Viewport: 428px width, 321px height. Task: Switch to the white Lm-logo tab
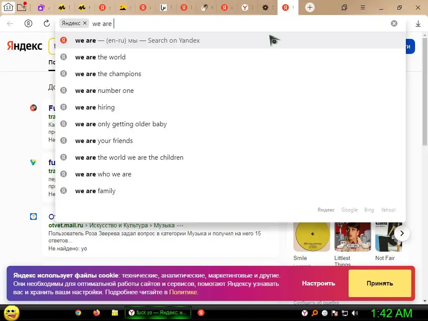tap(163, 8)
